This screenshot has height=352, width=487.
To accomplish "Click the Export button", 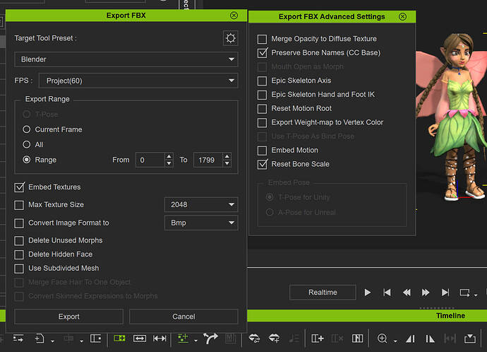I will click(69, 317).
